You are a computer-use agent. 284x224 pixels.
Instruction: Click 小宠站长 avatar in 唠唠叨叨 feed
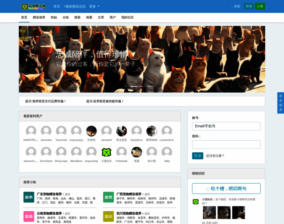click(195, 202)
